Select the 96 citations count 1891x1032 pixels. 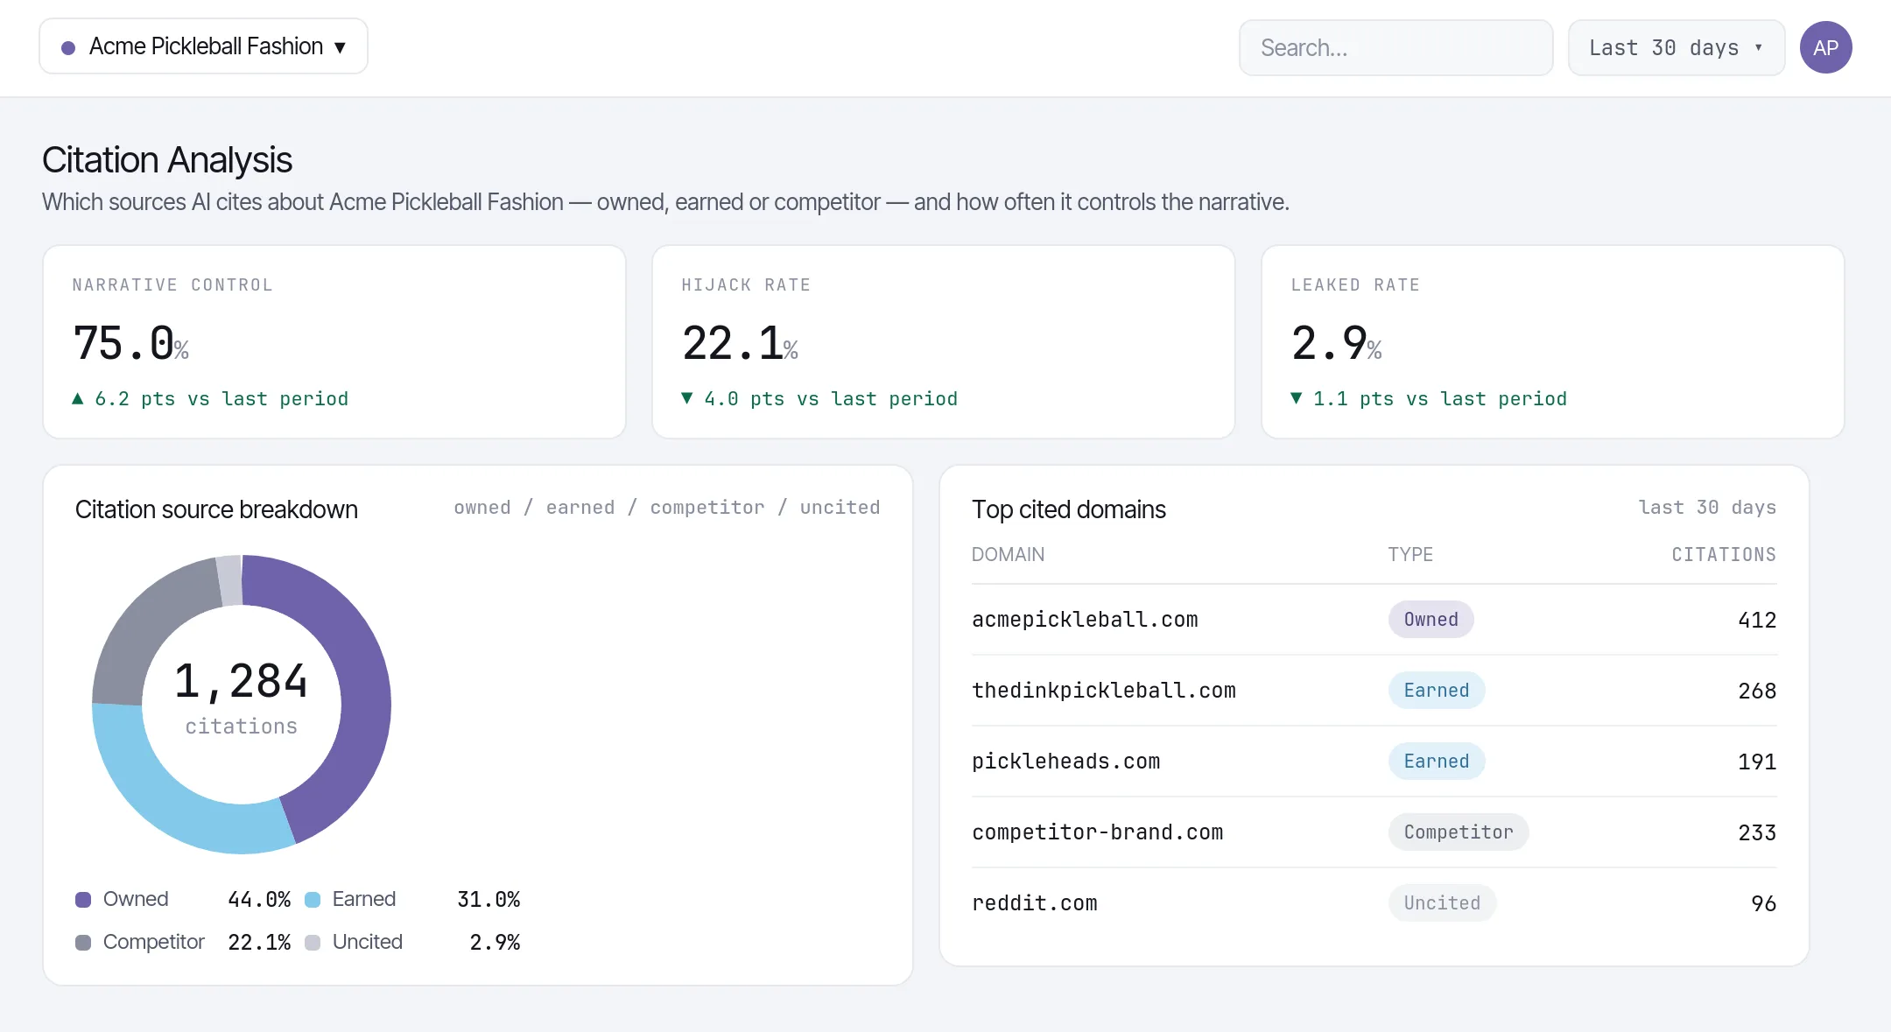coord(1763,904)
